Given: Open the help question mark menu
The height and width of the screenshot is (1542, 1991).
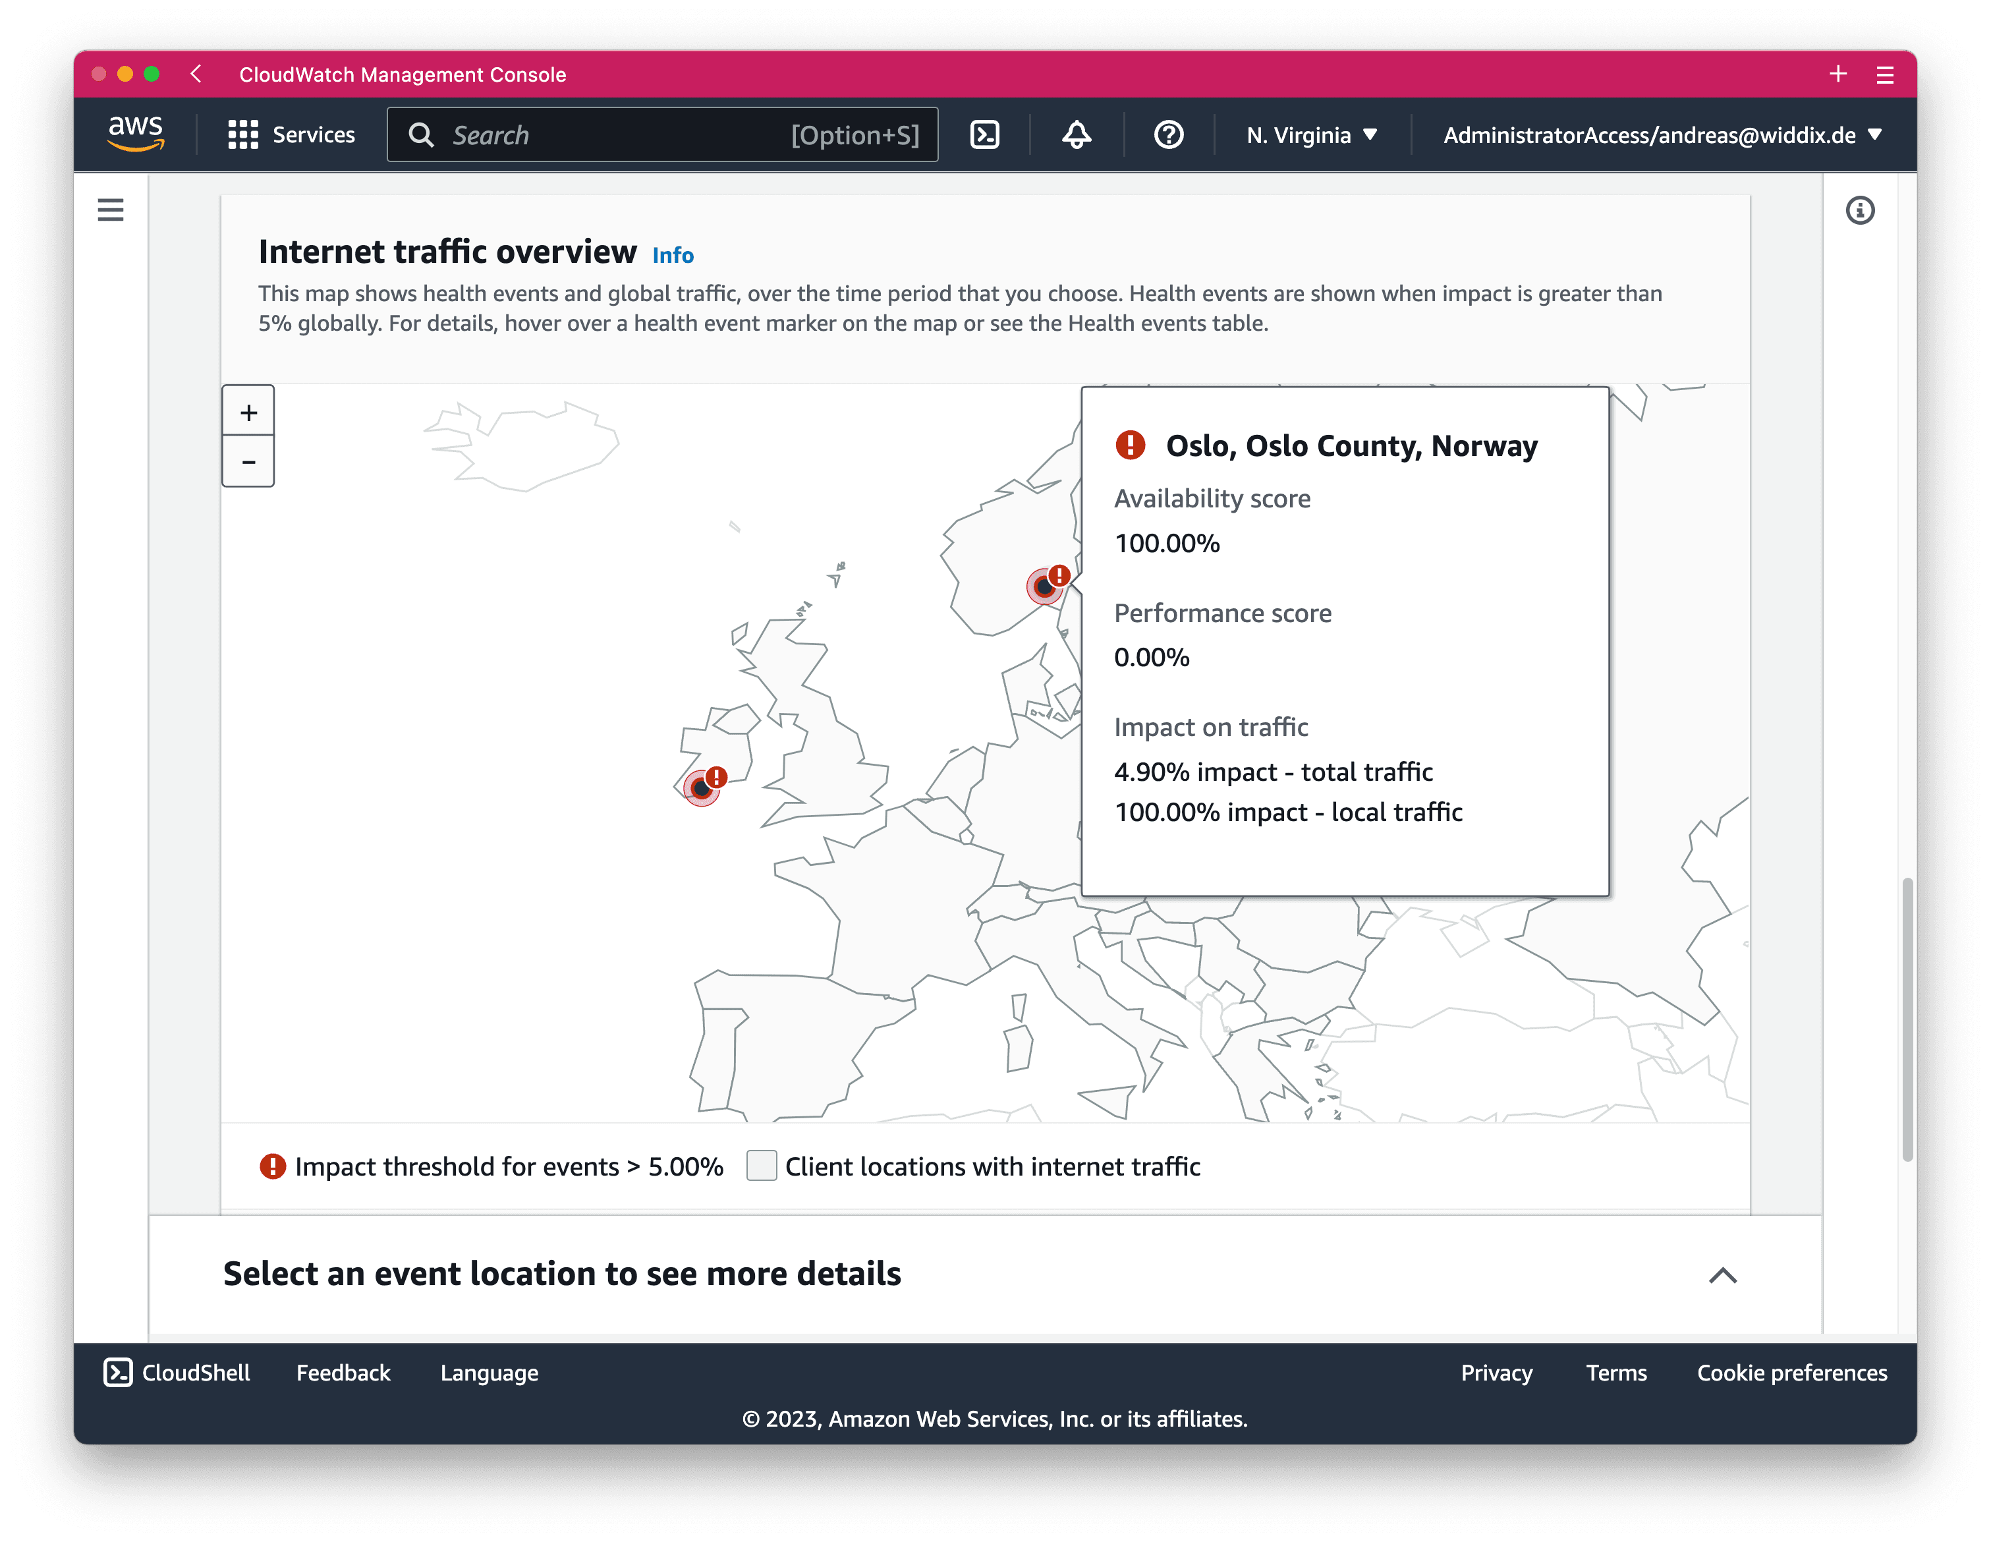Looking at the screenshot, I should (x=1169, y=135).
